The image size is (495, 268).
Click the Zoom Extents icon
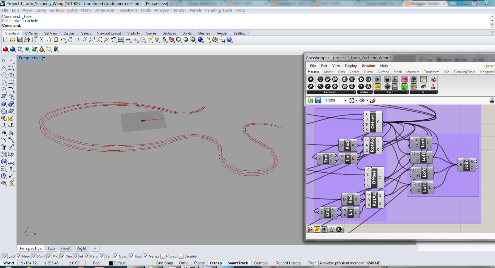(99, 40)
